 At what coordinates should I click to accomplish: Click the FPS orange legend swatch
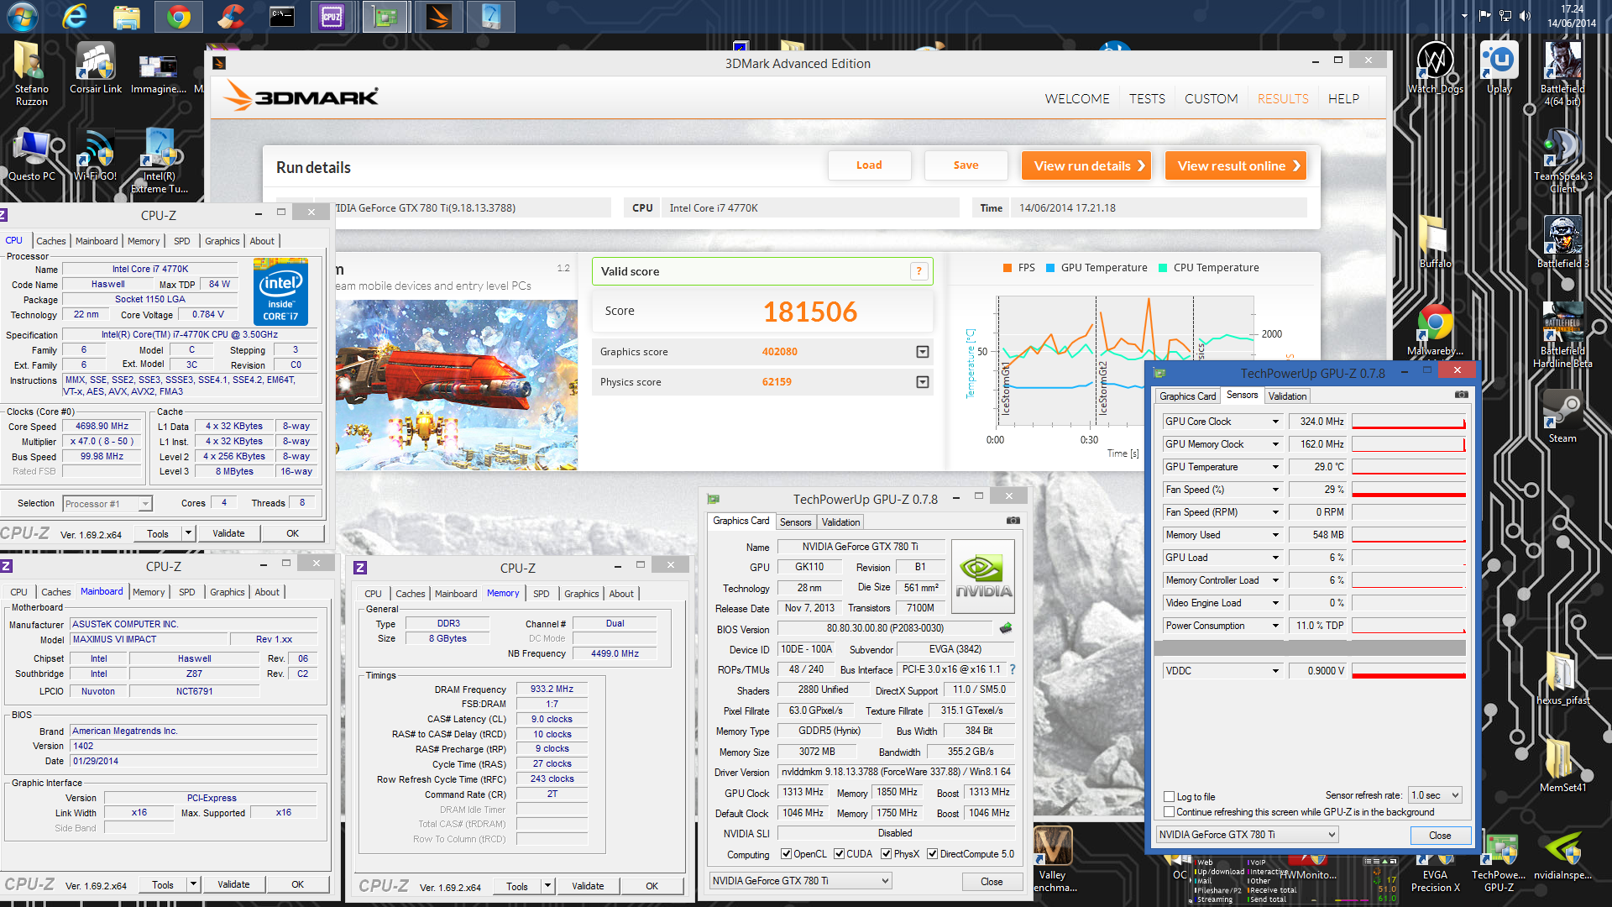click(x=1007, y=268)
